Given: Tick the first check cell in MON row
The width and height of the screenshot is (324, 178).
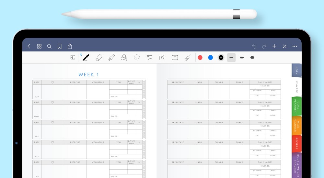Looking at the screenshot, I should point(139,107).
